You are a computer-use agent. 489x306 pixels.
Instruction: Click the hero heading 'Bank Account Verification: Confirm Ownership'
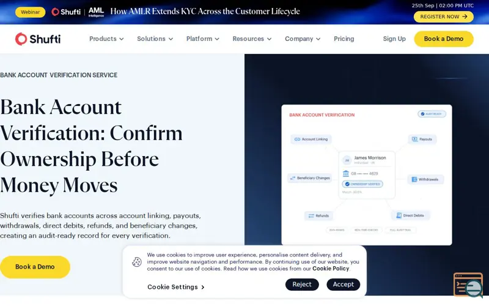[91, 146]
